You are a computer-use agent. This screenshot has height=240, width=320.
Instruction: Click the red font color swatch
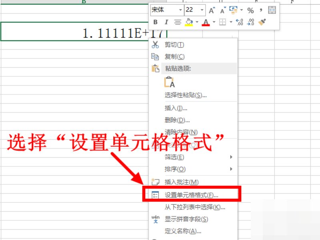205,24
